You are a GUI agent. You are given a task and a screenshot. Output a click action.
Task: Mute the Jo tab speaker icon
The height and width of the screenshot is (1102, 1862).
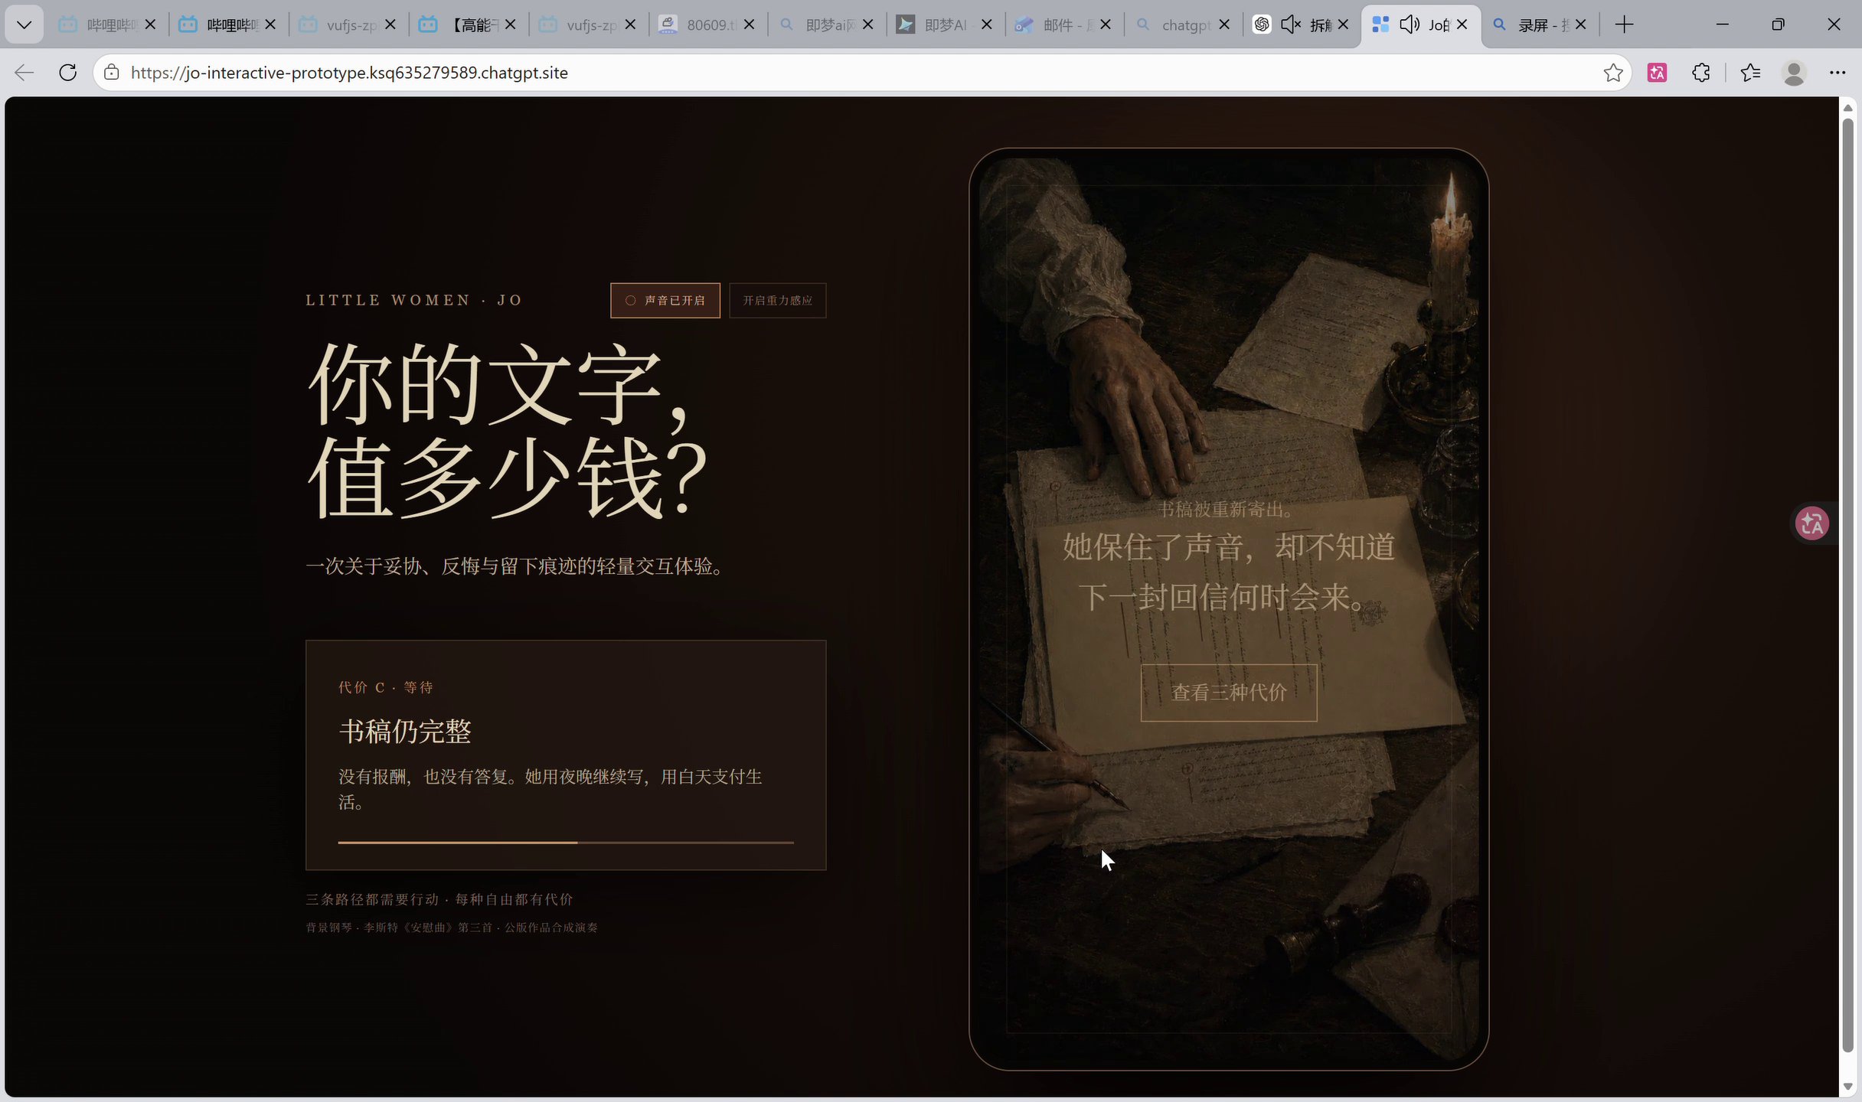[1410, 24]
